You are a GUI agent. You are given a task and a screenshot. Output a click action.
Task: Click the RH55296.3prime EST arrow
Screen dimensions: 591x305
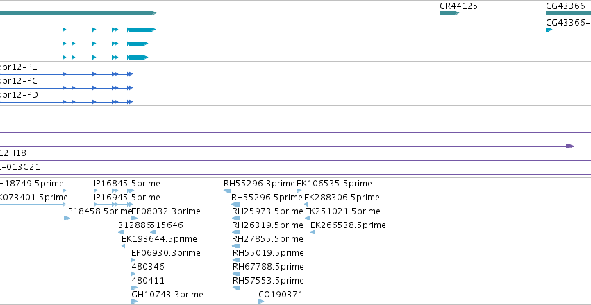point(227,191)
